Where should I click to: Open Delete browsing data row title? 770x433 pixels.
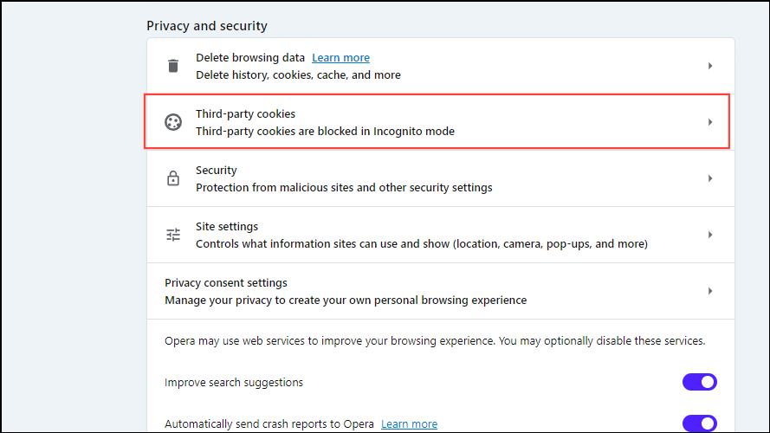[250, 58]
